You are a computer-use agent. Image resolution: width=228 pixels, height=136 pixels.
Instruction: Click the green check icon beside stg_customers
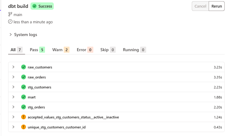[24, 87]
